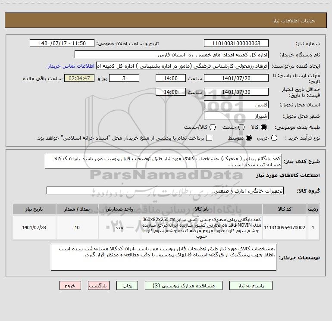Click the remaining time field 02:04:47

tap(79, 78)
